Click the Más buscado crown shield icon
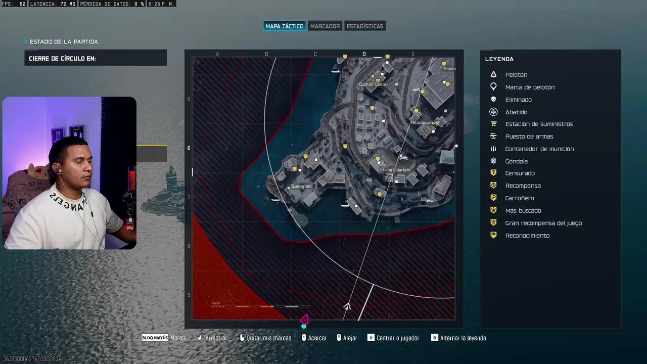This screenshot has height=364, width=647. tap(493, 210)
